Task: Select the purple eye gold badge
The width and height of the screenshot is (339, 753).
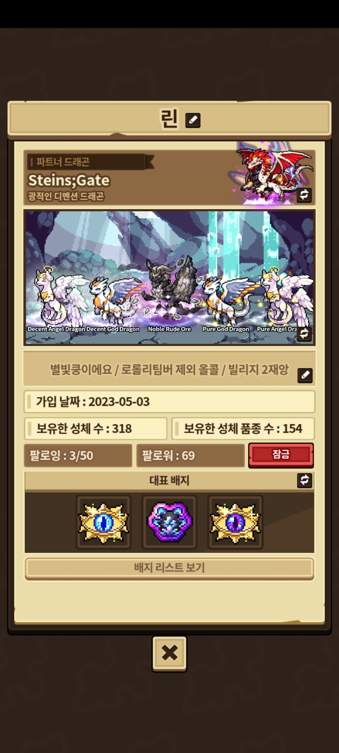Action: 235,522
